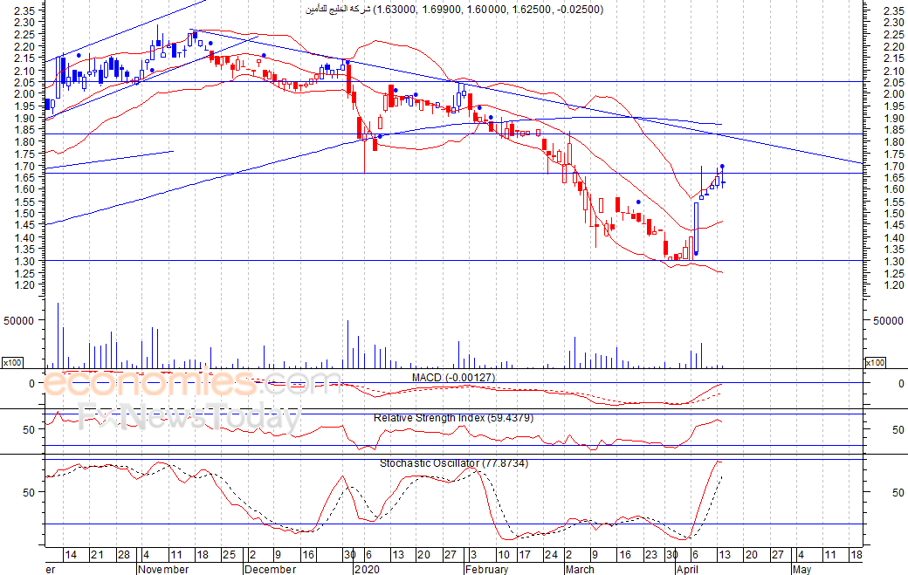Screen dimensions: 908x575
Task: Click the chart title with price values
Action: tap(455, 10)
